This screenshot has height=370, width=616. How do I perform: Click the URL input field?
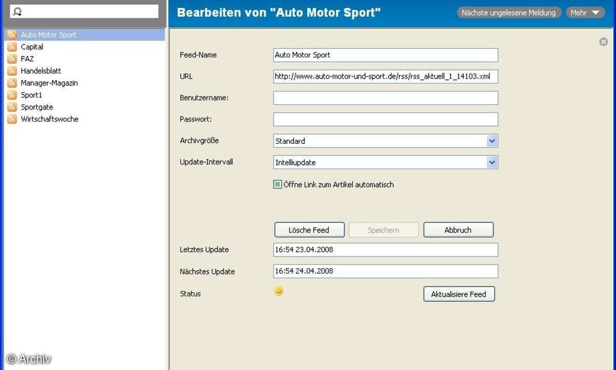tap(386, 77)
